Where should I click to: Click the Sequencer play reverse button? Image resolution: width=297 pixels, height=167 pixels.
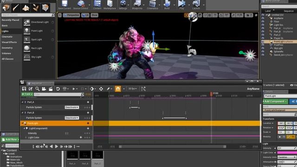[51, 147]
